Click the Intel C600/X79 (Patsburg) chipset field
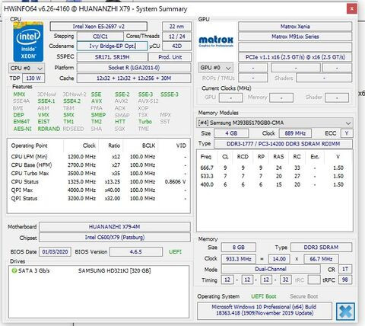The image size is (365, 326). coord(115,238)
